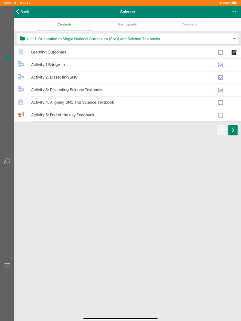The image size is (241, 321).
Task: Tap the 12:12 PM clock in status bar
Action: (10, 3)
